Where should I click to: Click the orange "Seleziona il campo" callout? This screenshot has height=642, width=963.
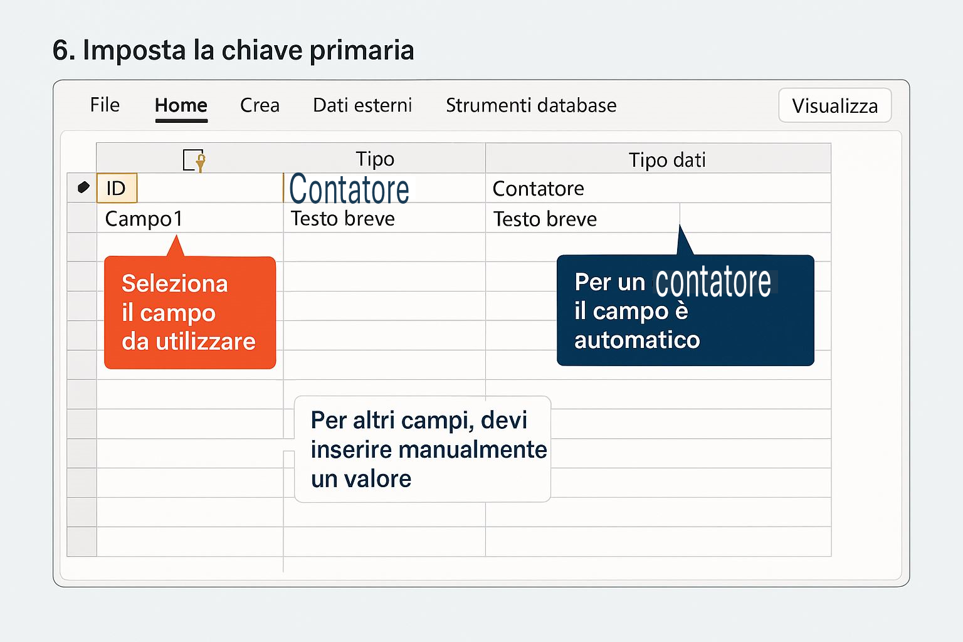tap(190, 312)
